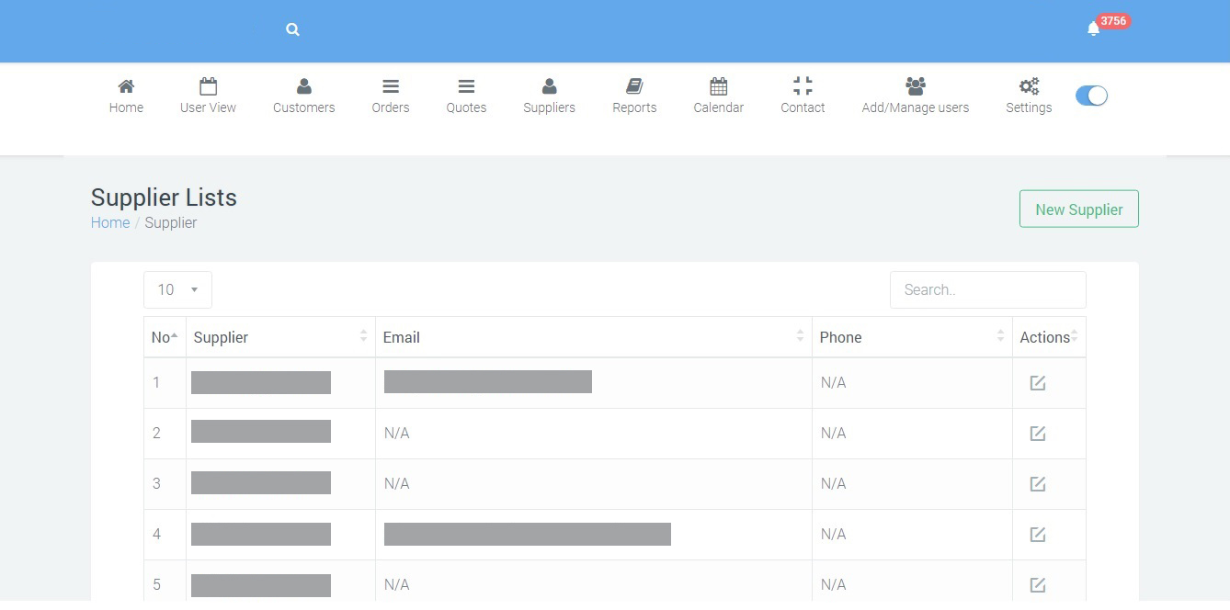The image size is (1230, 610).
Task: Open the Customers section
Action: [303, 96]
